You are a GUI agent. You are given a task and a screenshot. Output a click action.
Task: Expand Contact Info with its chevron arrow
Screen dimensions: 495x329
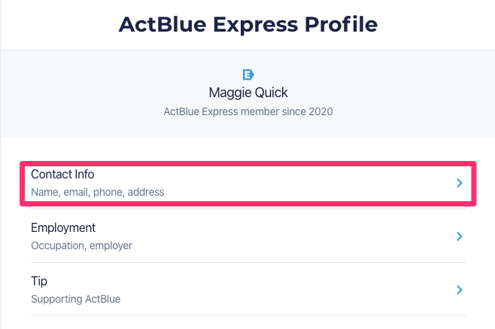(x=459, y=183)
